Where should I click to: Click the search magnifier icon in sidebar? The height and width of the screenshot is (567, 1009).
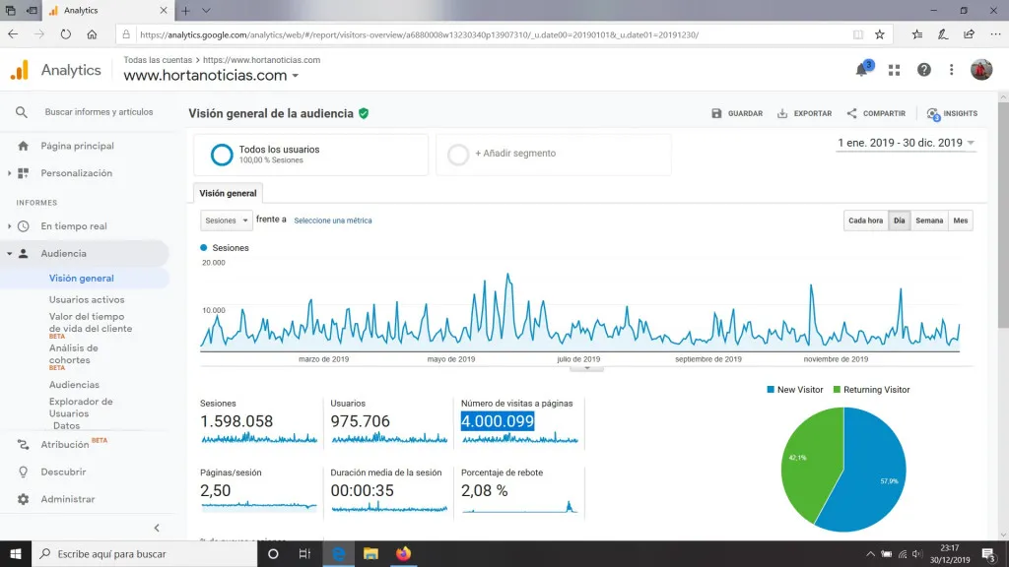point(22,112)
